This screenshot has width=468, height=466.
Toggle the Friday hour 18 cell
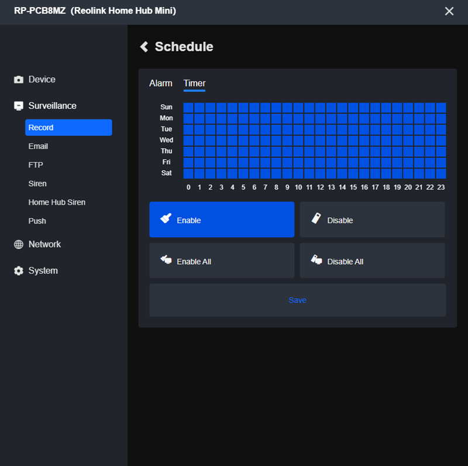[x=386, y=163]
